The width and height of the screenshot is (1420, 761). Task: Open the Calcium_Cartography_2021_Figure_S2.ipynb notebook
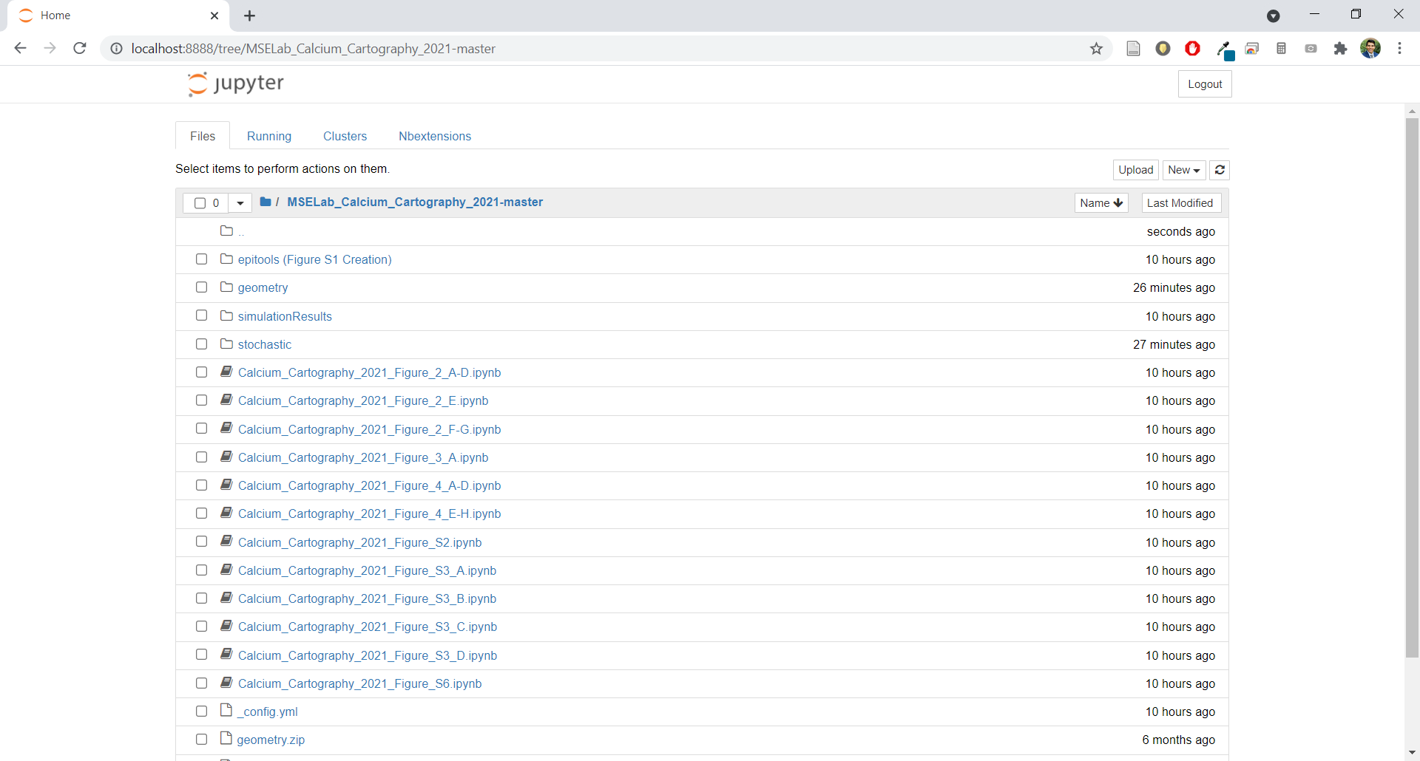click(359, 542)
